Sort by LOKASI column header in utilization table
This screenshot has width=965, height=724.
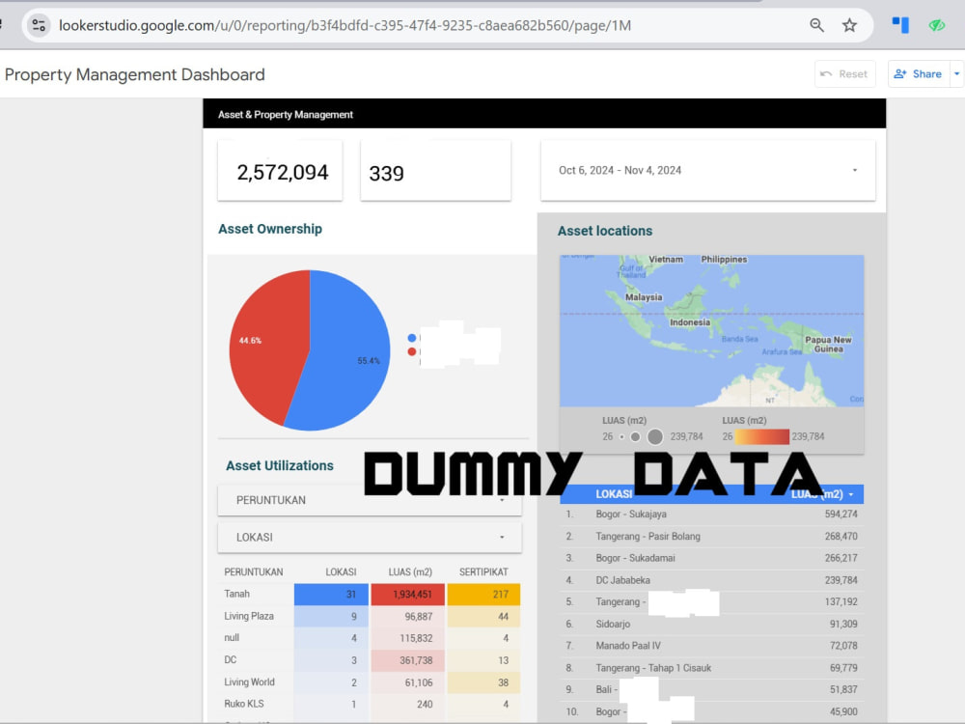[341, 571]
